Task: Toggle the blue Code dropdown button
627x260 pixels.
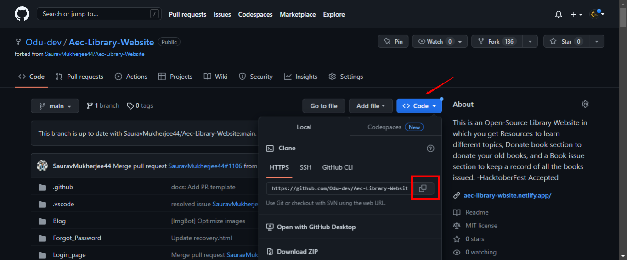Action: coord(419,106)
